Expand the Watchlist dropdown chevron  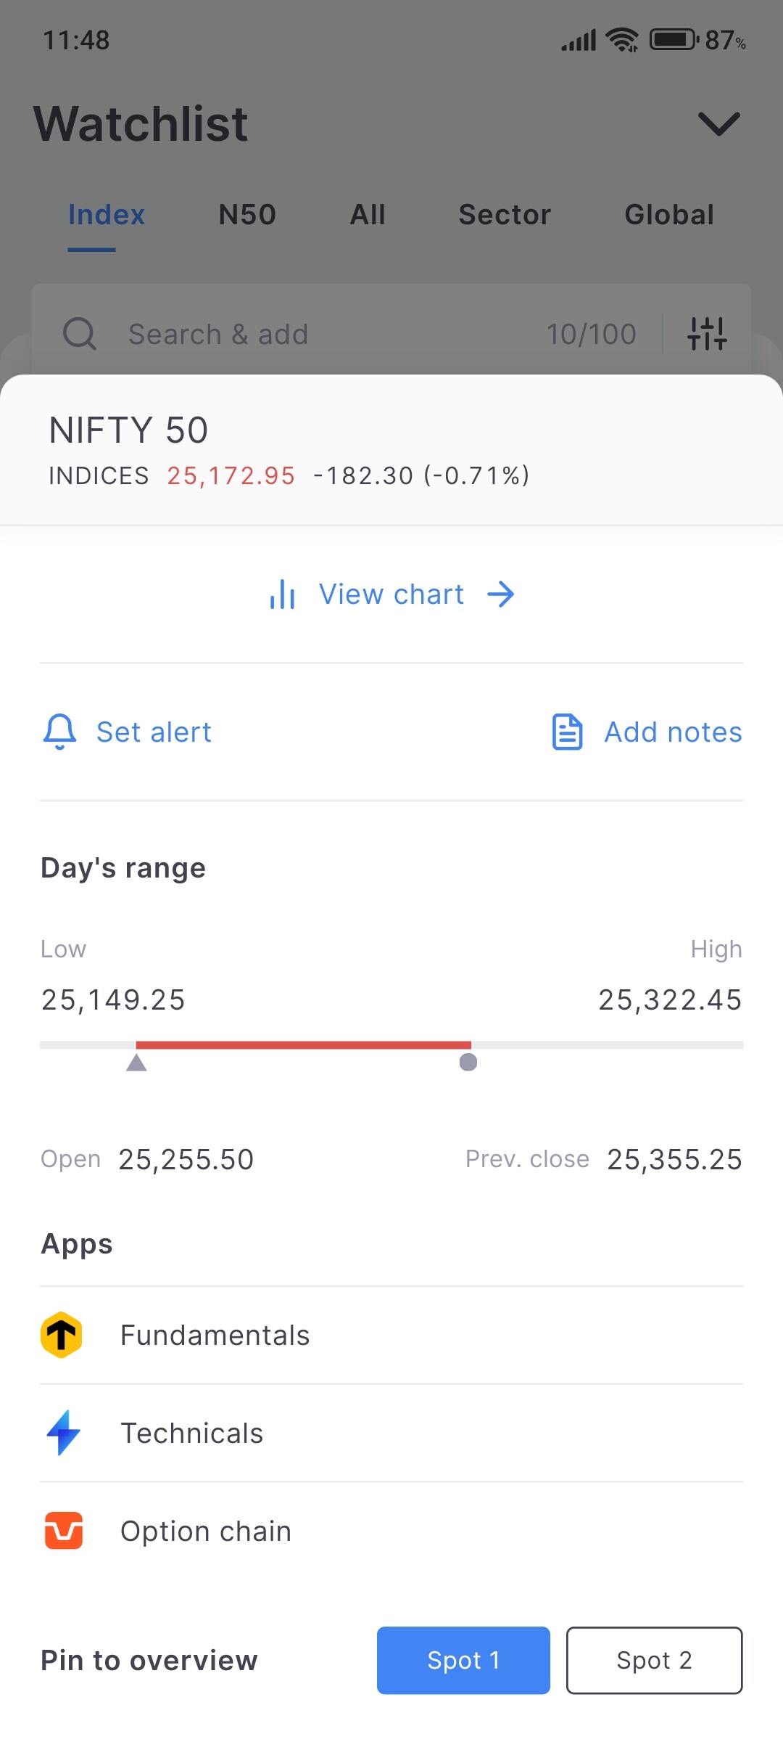pyautogui.click(x=718, y=124)
